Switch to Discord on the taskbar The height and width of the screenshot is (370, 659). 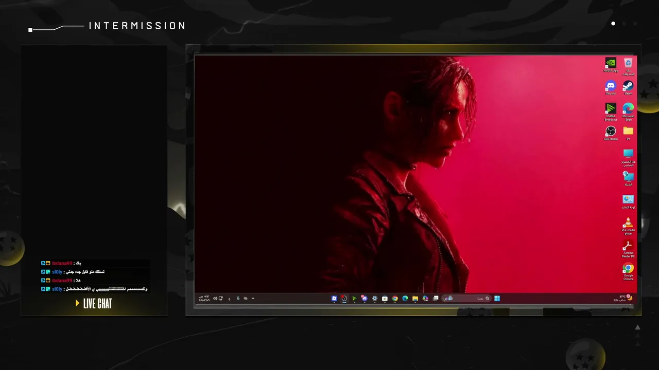[364, 298]
